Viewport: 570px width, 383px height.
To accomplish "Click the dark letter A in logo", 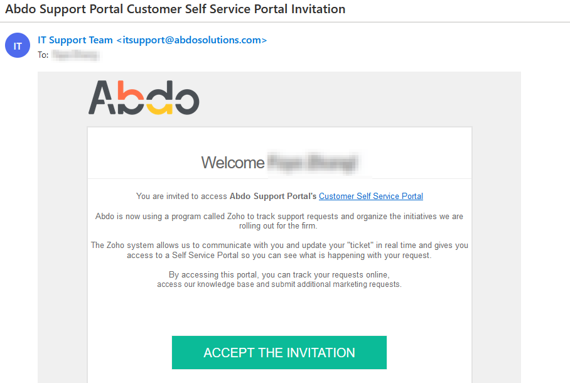I will tap(102, 97).
